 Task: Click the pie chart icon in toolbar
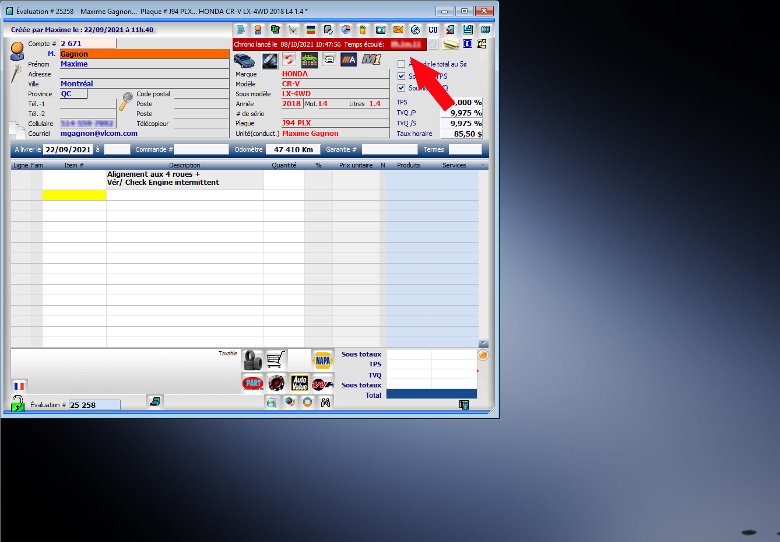(x=346, y=30)
